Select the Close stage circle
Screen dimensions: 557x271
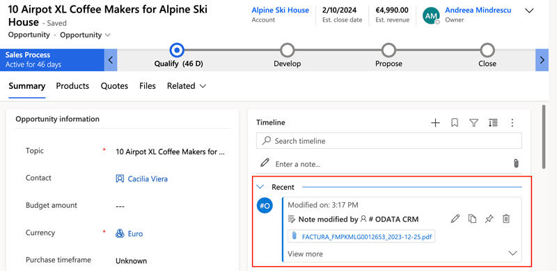pyautogui.click(x=487, y=50)
